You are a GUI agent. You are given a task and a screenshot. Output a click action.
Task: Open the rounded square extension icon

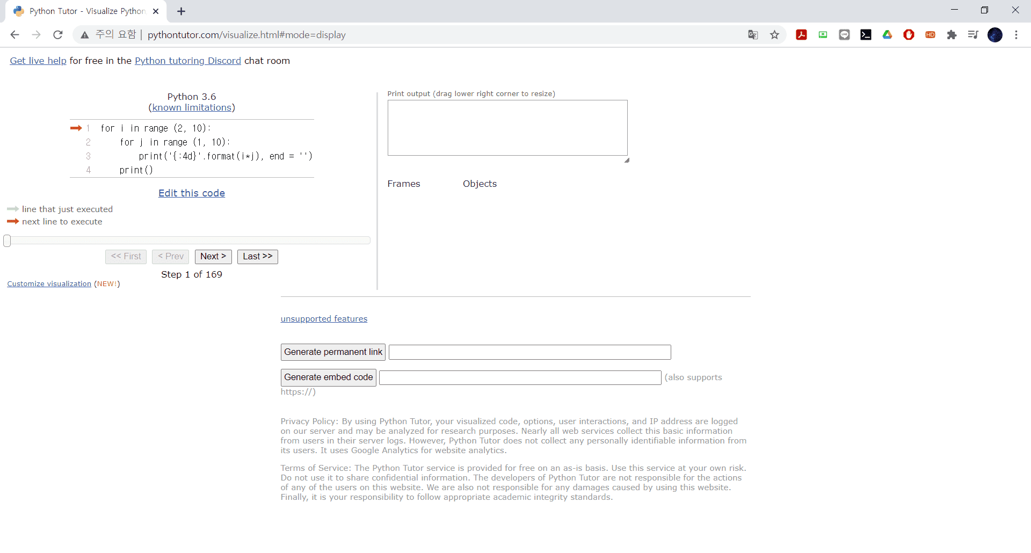[x=844, y=35]
